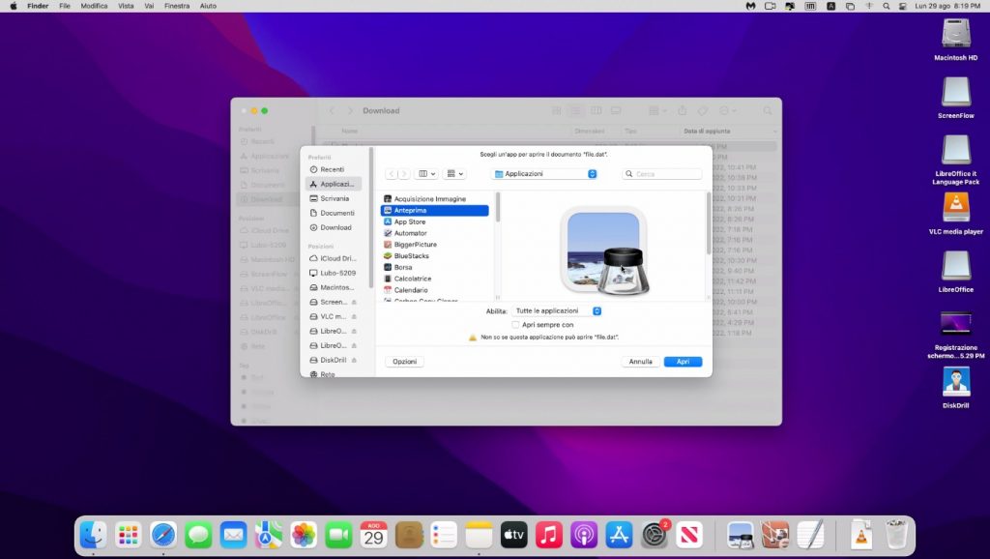Screen dimensions: 990x559
Task: Select the Automator app in the list
Action: pyautogui.click(x=410, y=233)
